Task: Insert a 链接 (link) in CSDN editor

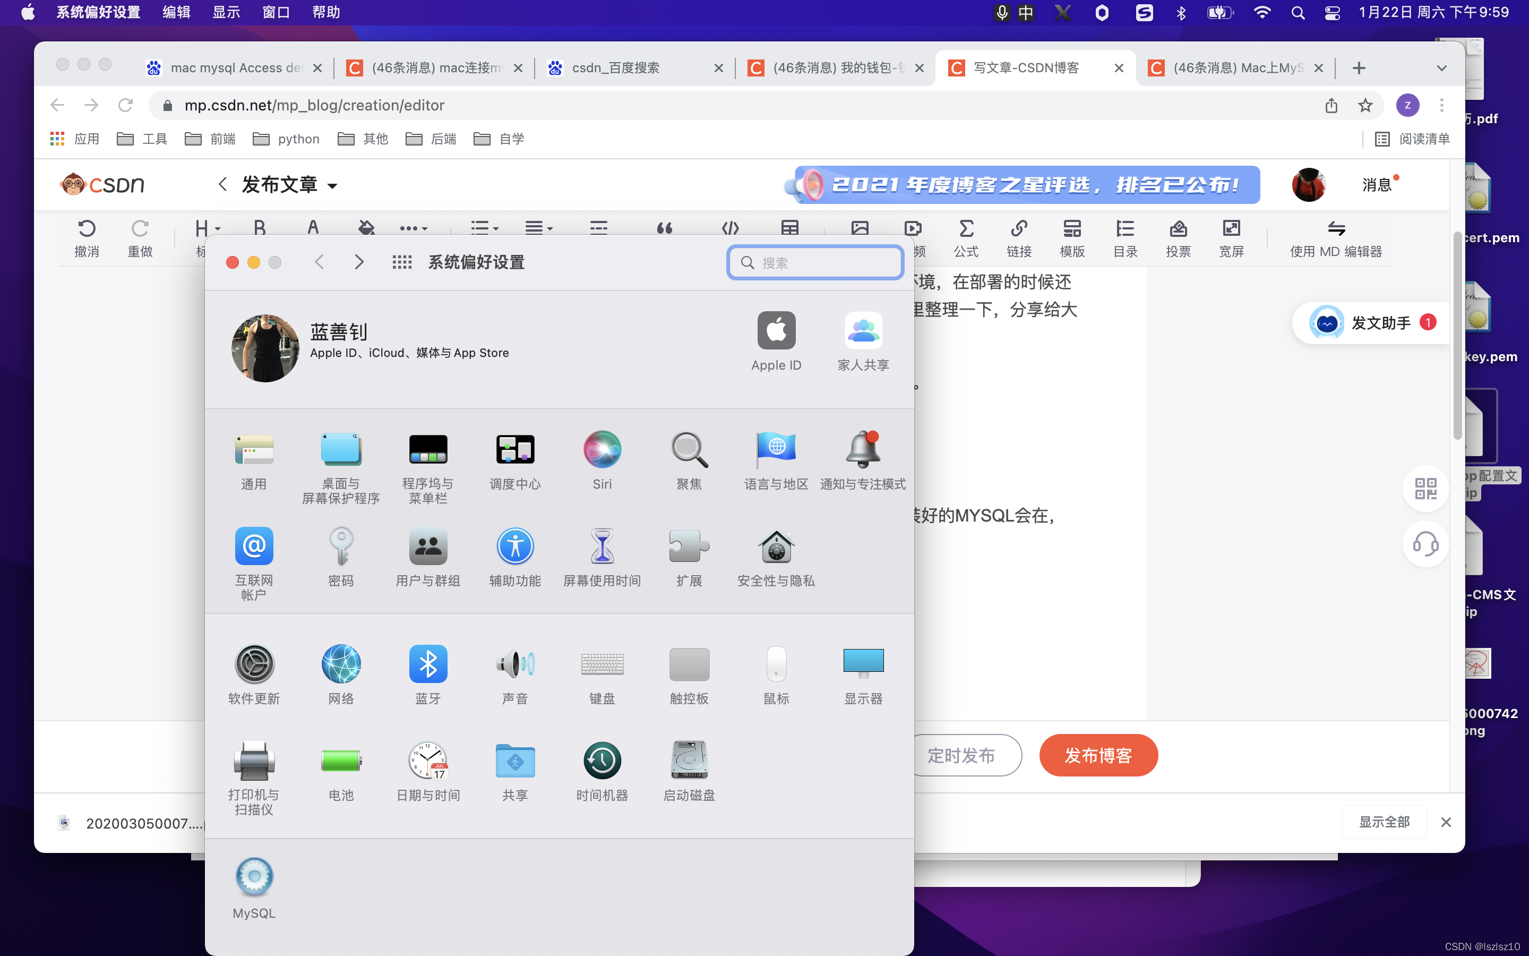Action: [x=1018, y=238]
